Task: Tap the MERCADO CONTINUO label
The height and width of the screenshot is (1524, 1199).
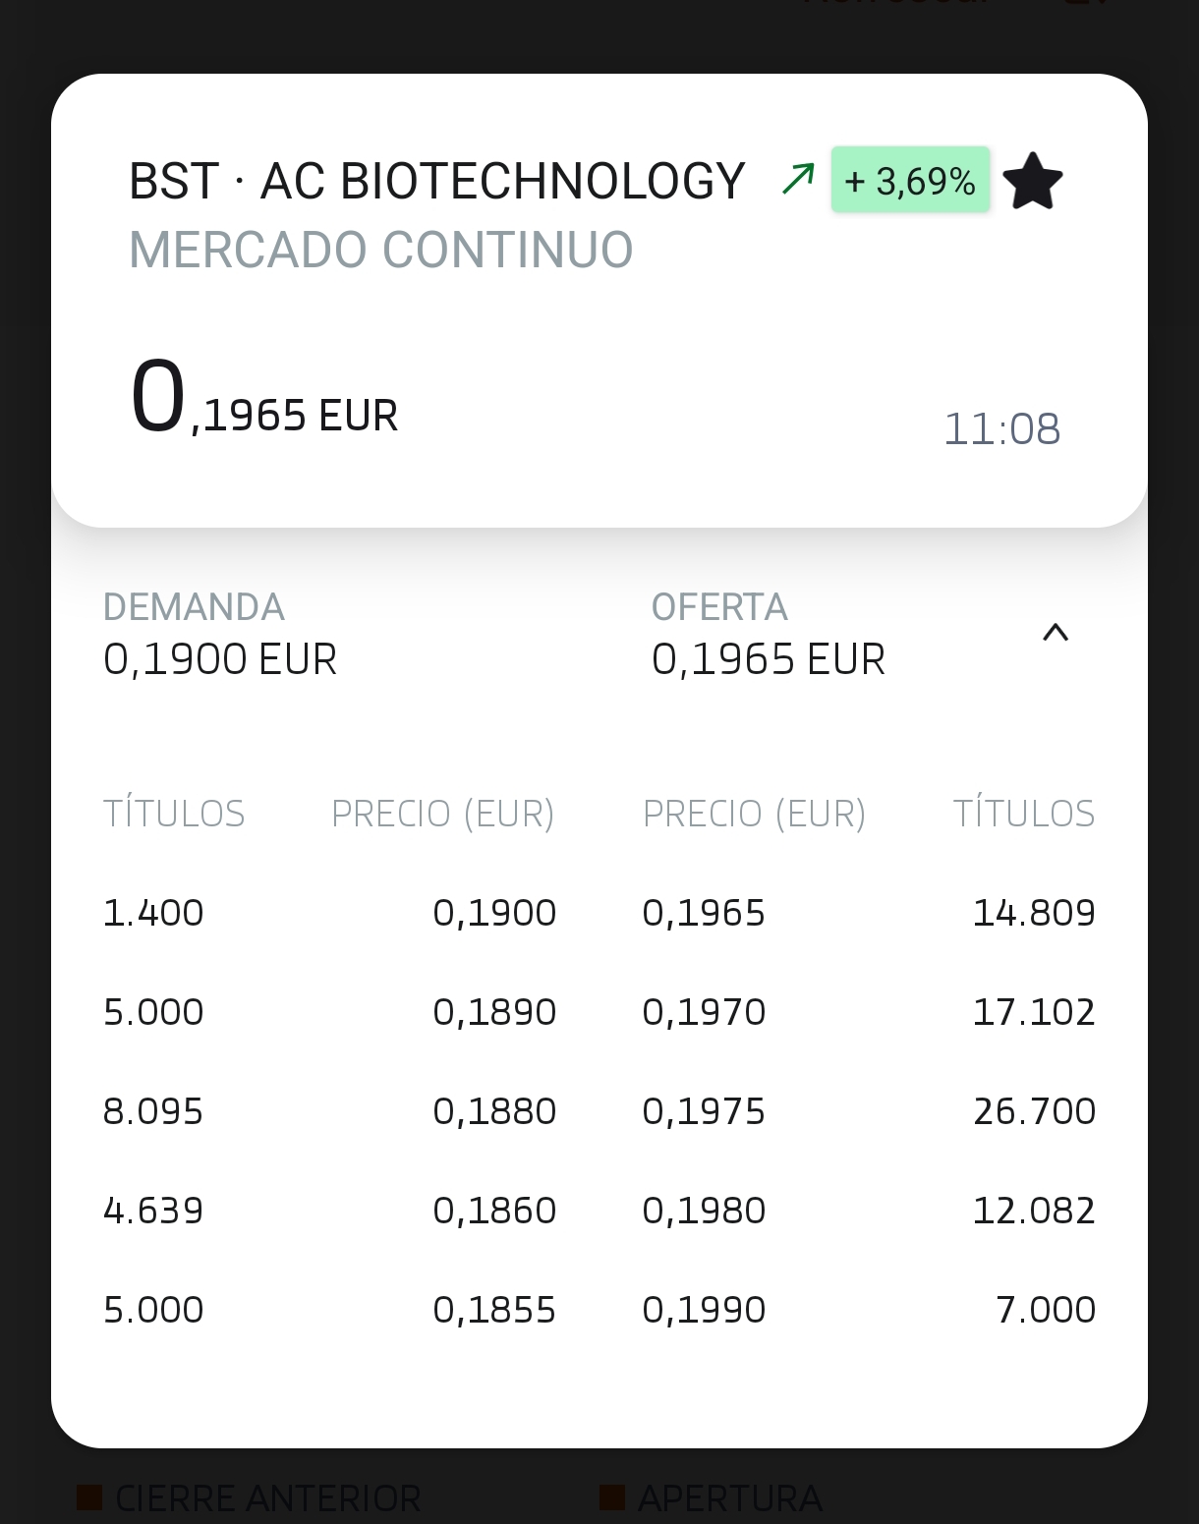Action: (x=381, y=250)
